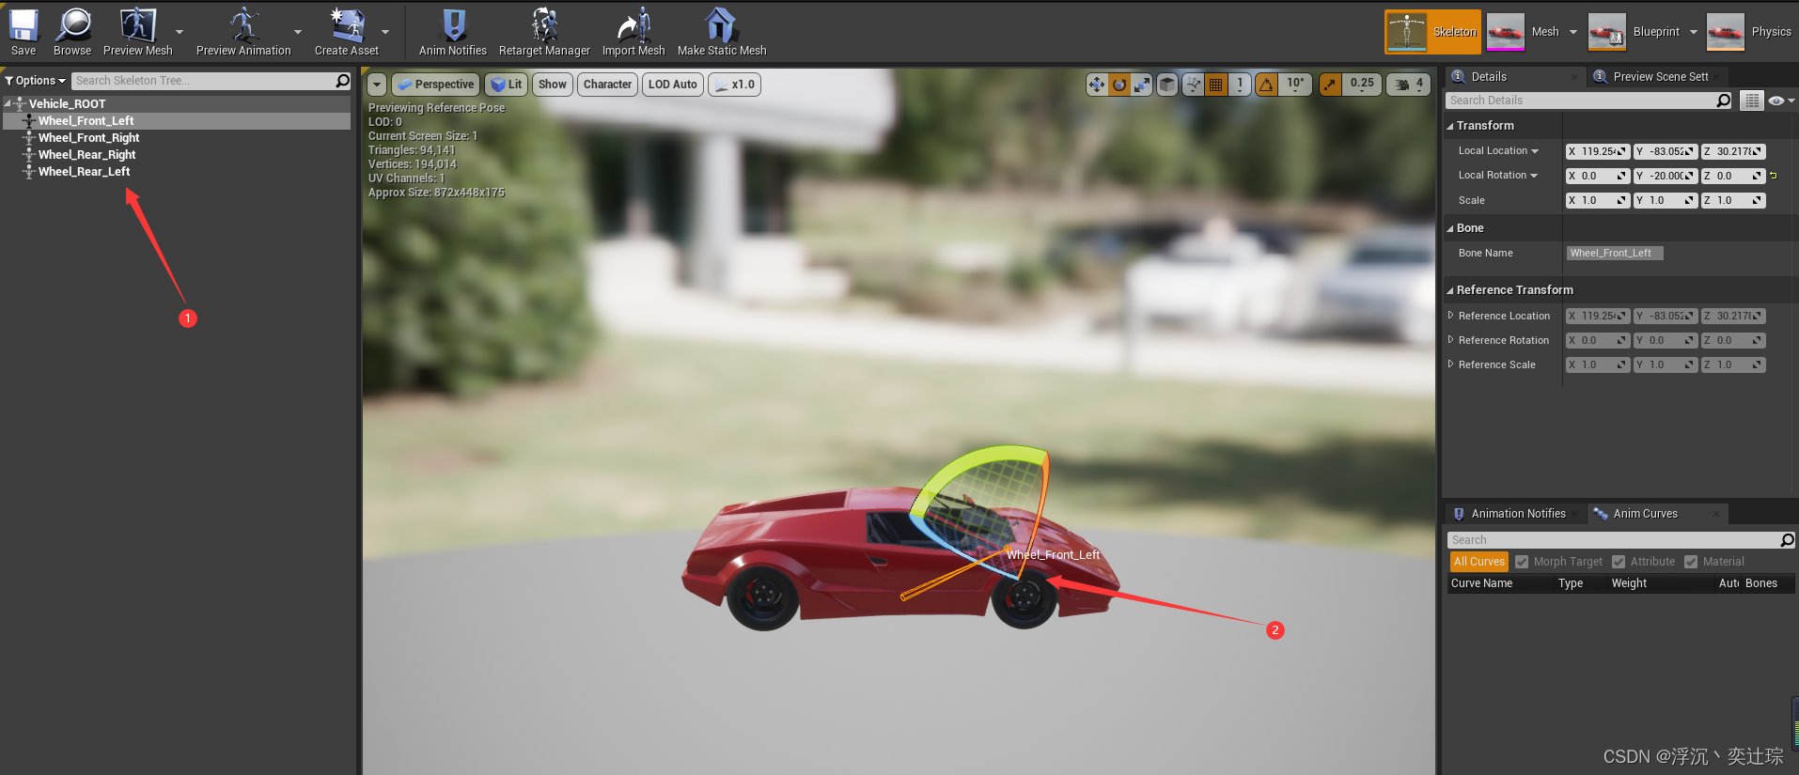This screenshot has height=775, width=1799.
Task: Reset Local Rotation to default arrow
Action: [1774, 176]
